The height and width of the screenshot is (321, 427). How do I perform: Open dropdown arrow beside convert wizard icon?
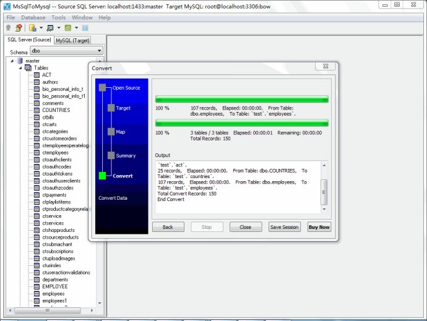41,28
